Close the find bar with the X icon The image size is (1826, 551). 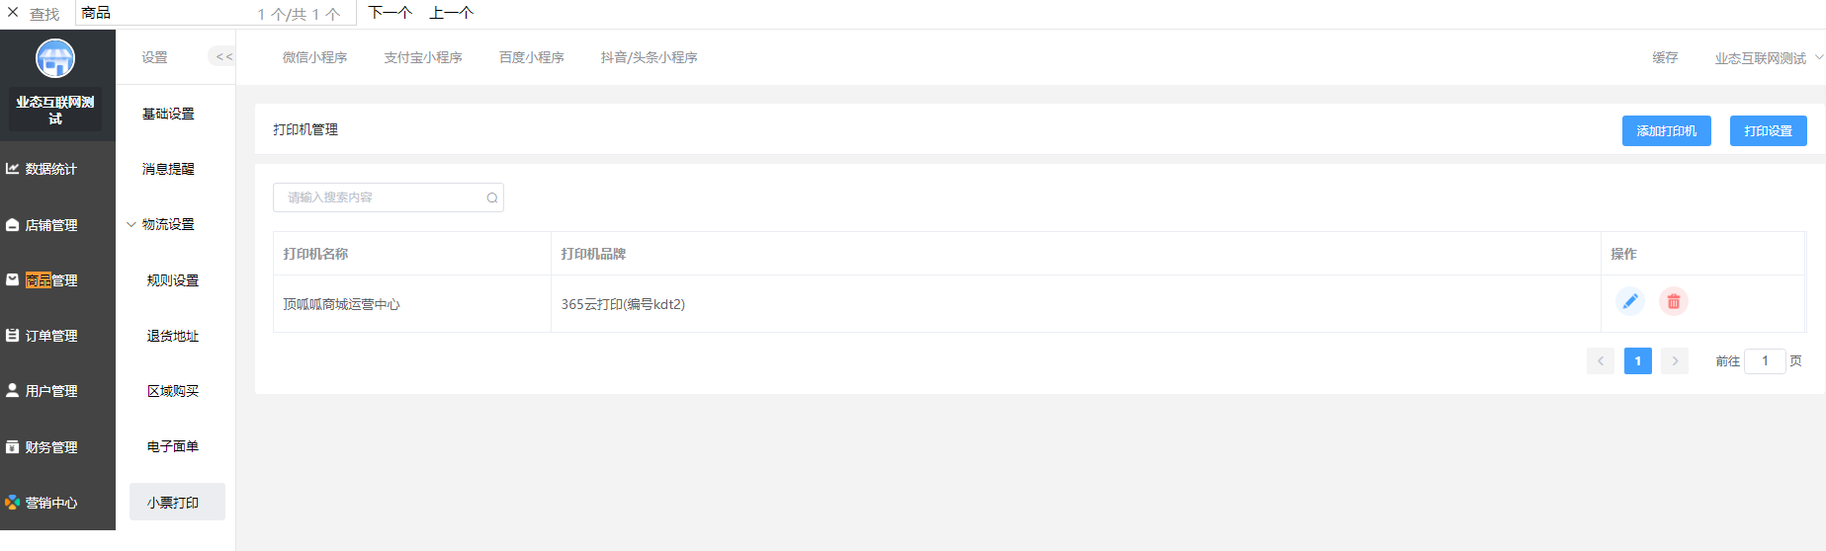pyautogui.click(x=13, y=13)
